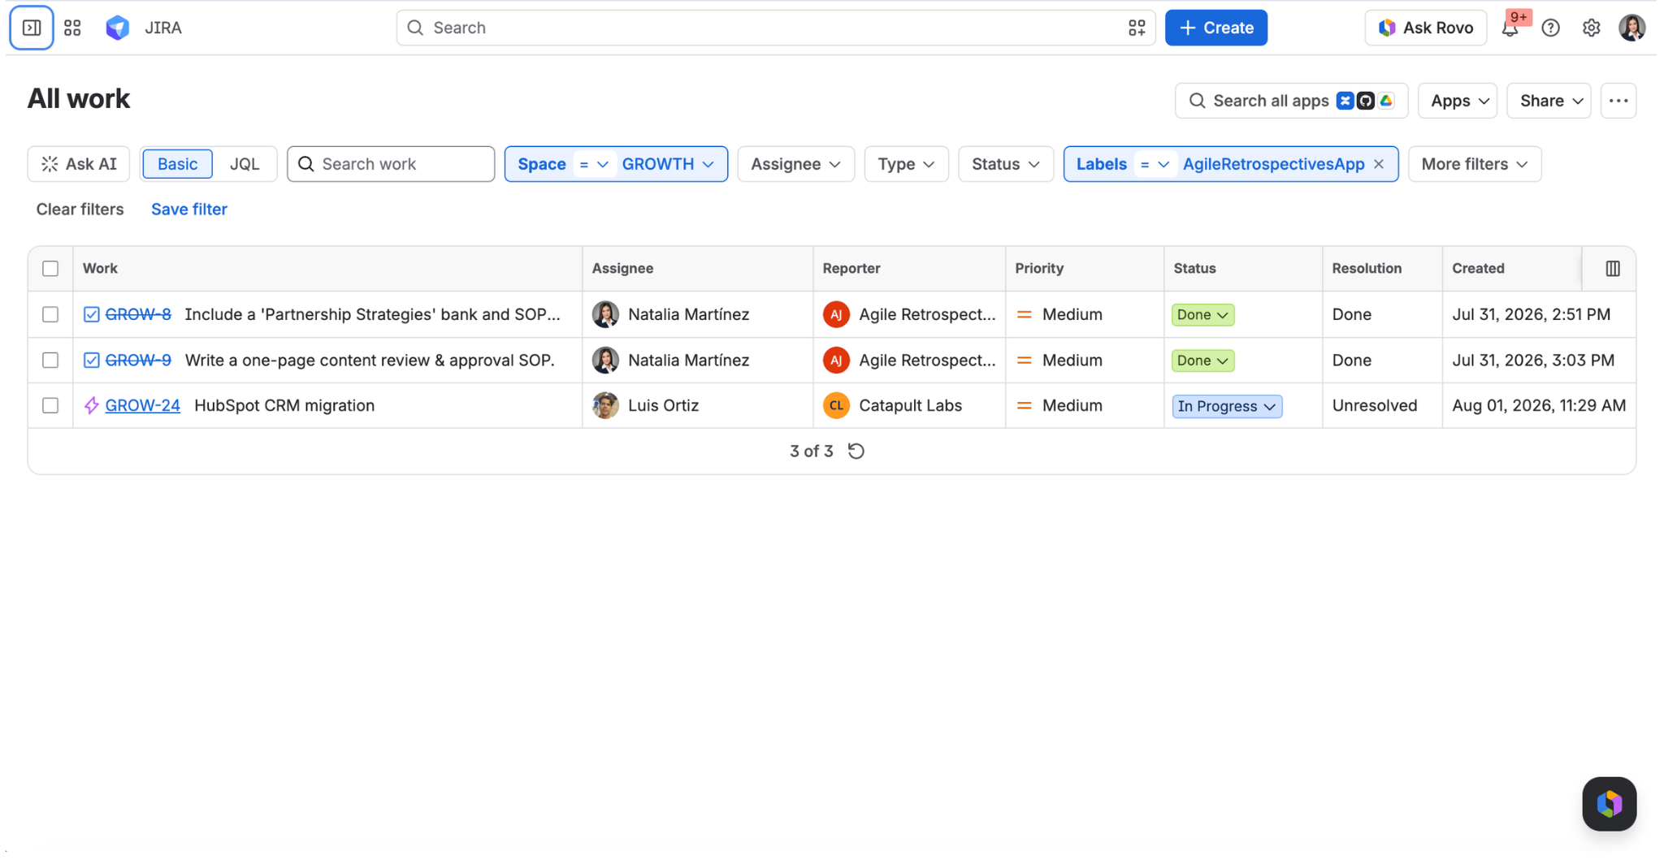Switch to Basic search mode
Image resolution: width=1664 pixels, height=864 pixels.
coord(177,164)
